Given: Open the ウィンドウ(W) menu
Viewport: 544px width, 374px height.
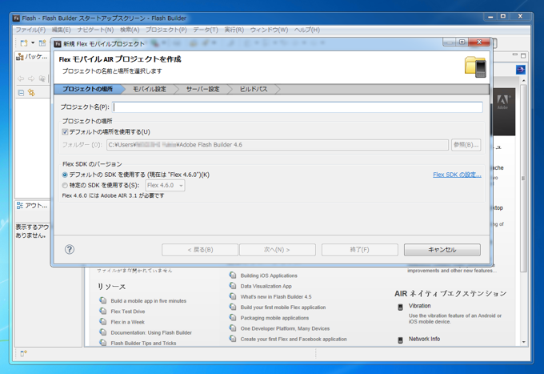Looking at the screenshot, I should [x=270, y=30].
